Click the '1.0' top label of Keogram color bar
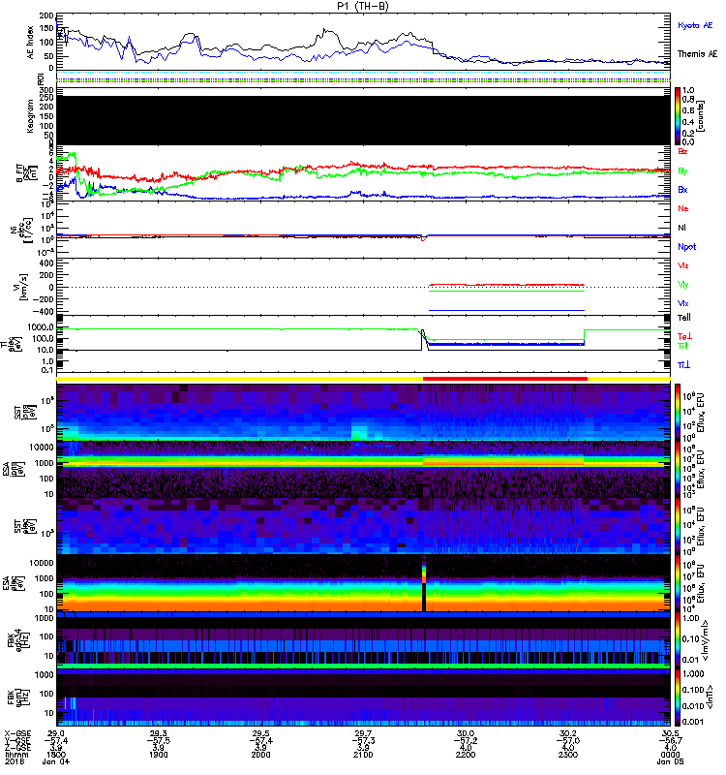The width and height of the screenshot is (726, 775). pyautogui.click(x=688, y=90)
